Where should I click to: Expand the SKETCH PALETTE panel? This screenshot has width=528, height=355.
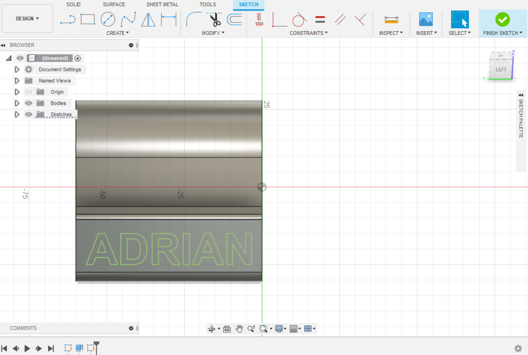[x=521, y=95]
